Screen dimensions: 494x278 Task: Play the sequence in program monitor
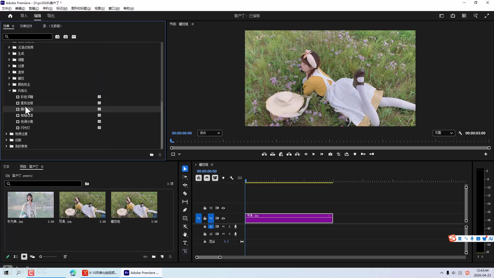(314, 154)
